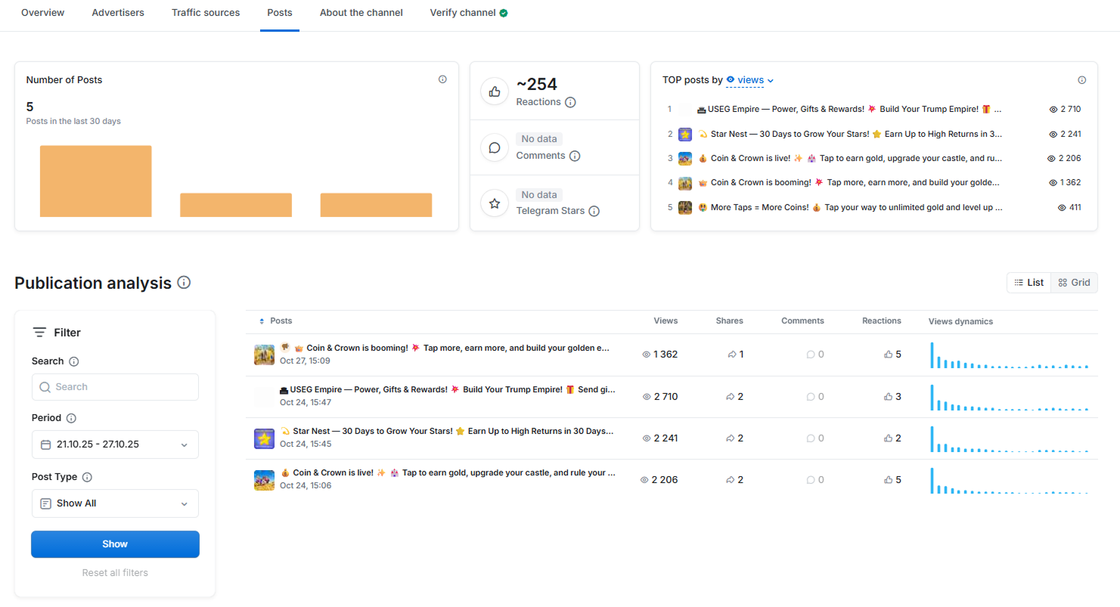Click info icon next to Publication analysis
This screenshot has width=1120, height=607.
coord(184,282)
